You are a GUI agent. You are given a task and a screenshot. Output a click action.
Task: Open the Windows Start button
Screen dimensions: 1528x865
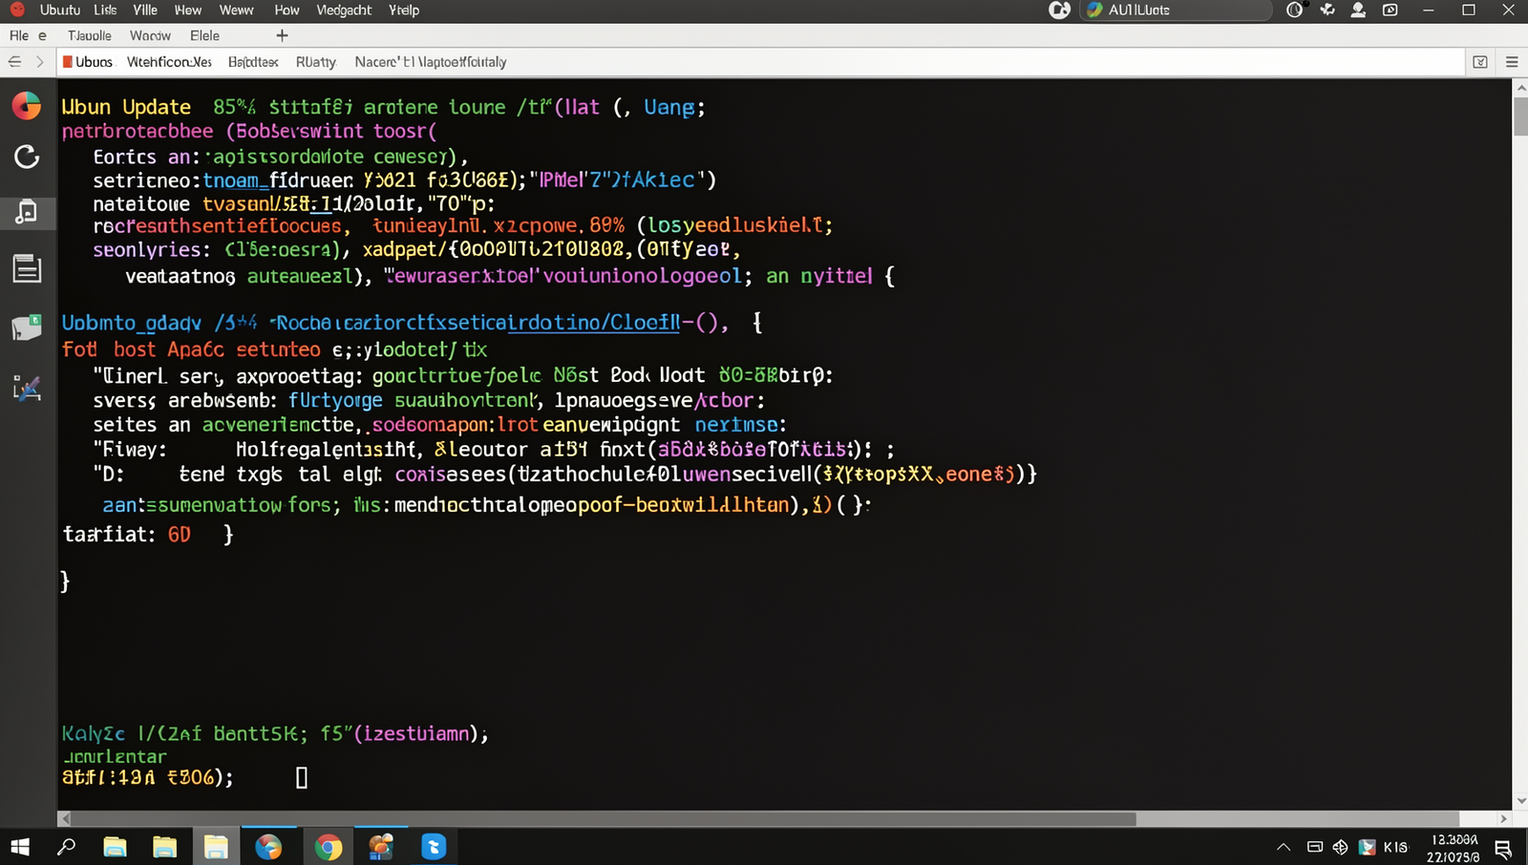(x=20, y=847)
